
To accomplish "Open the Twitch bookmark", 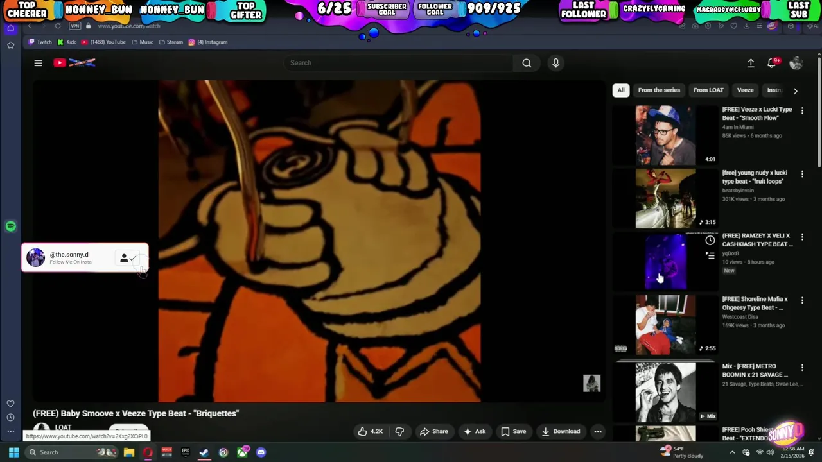I will point(40,42).
